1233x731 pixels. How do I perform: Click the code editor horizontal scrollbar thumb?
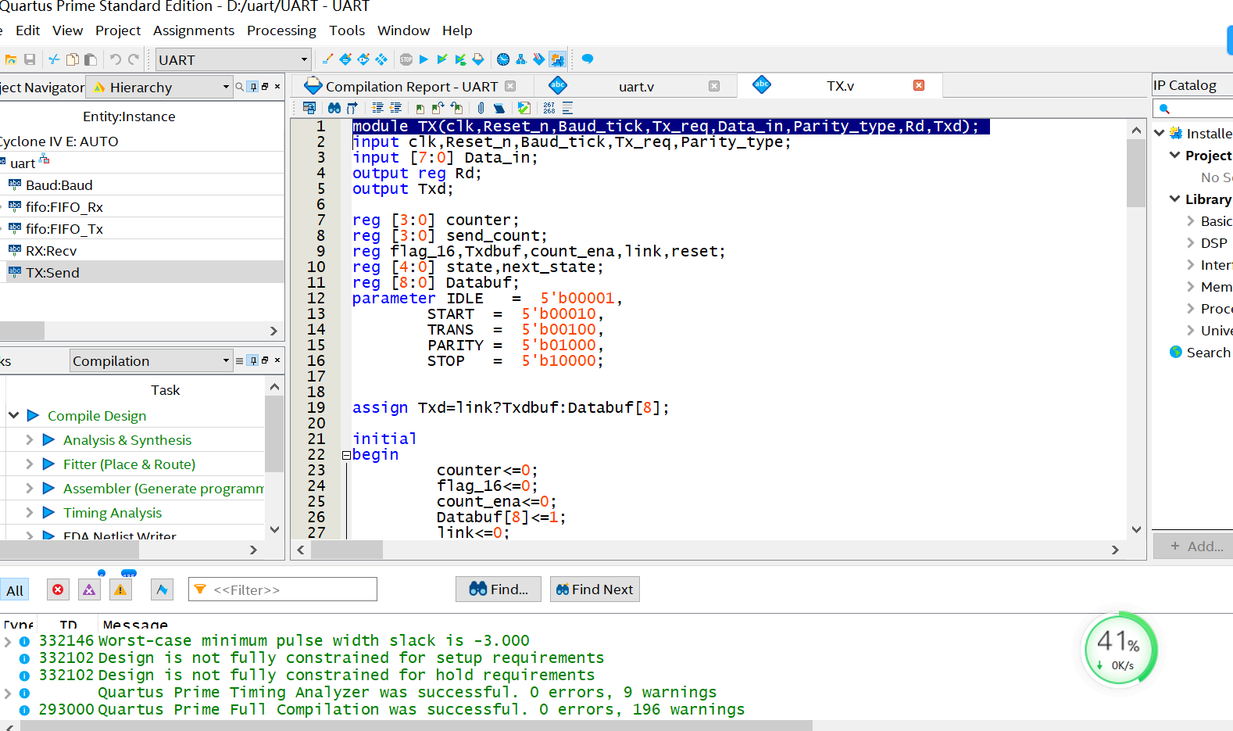(347, 550)
